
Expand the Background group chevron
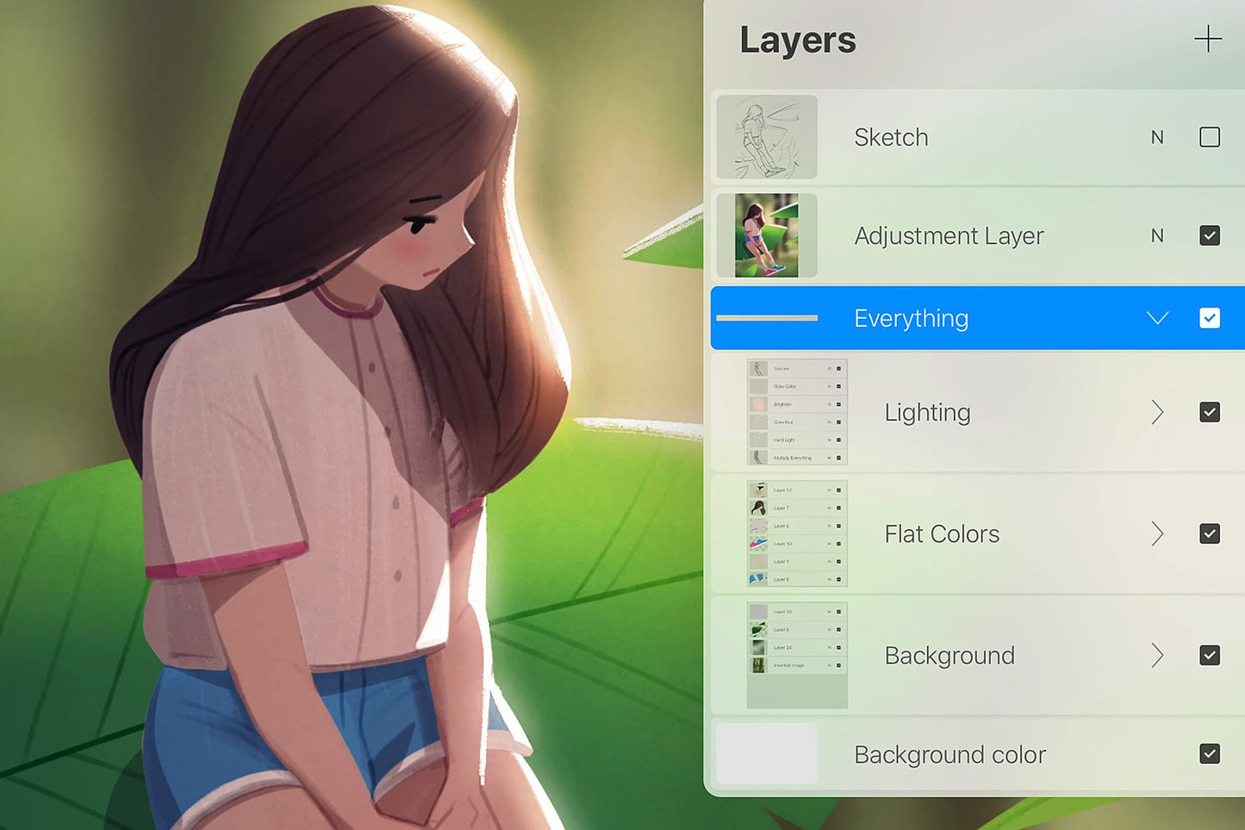pyautogui.click(x=1157, y=655)
